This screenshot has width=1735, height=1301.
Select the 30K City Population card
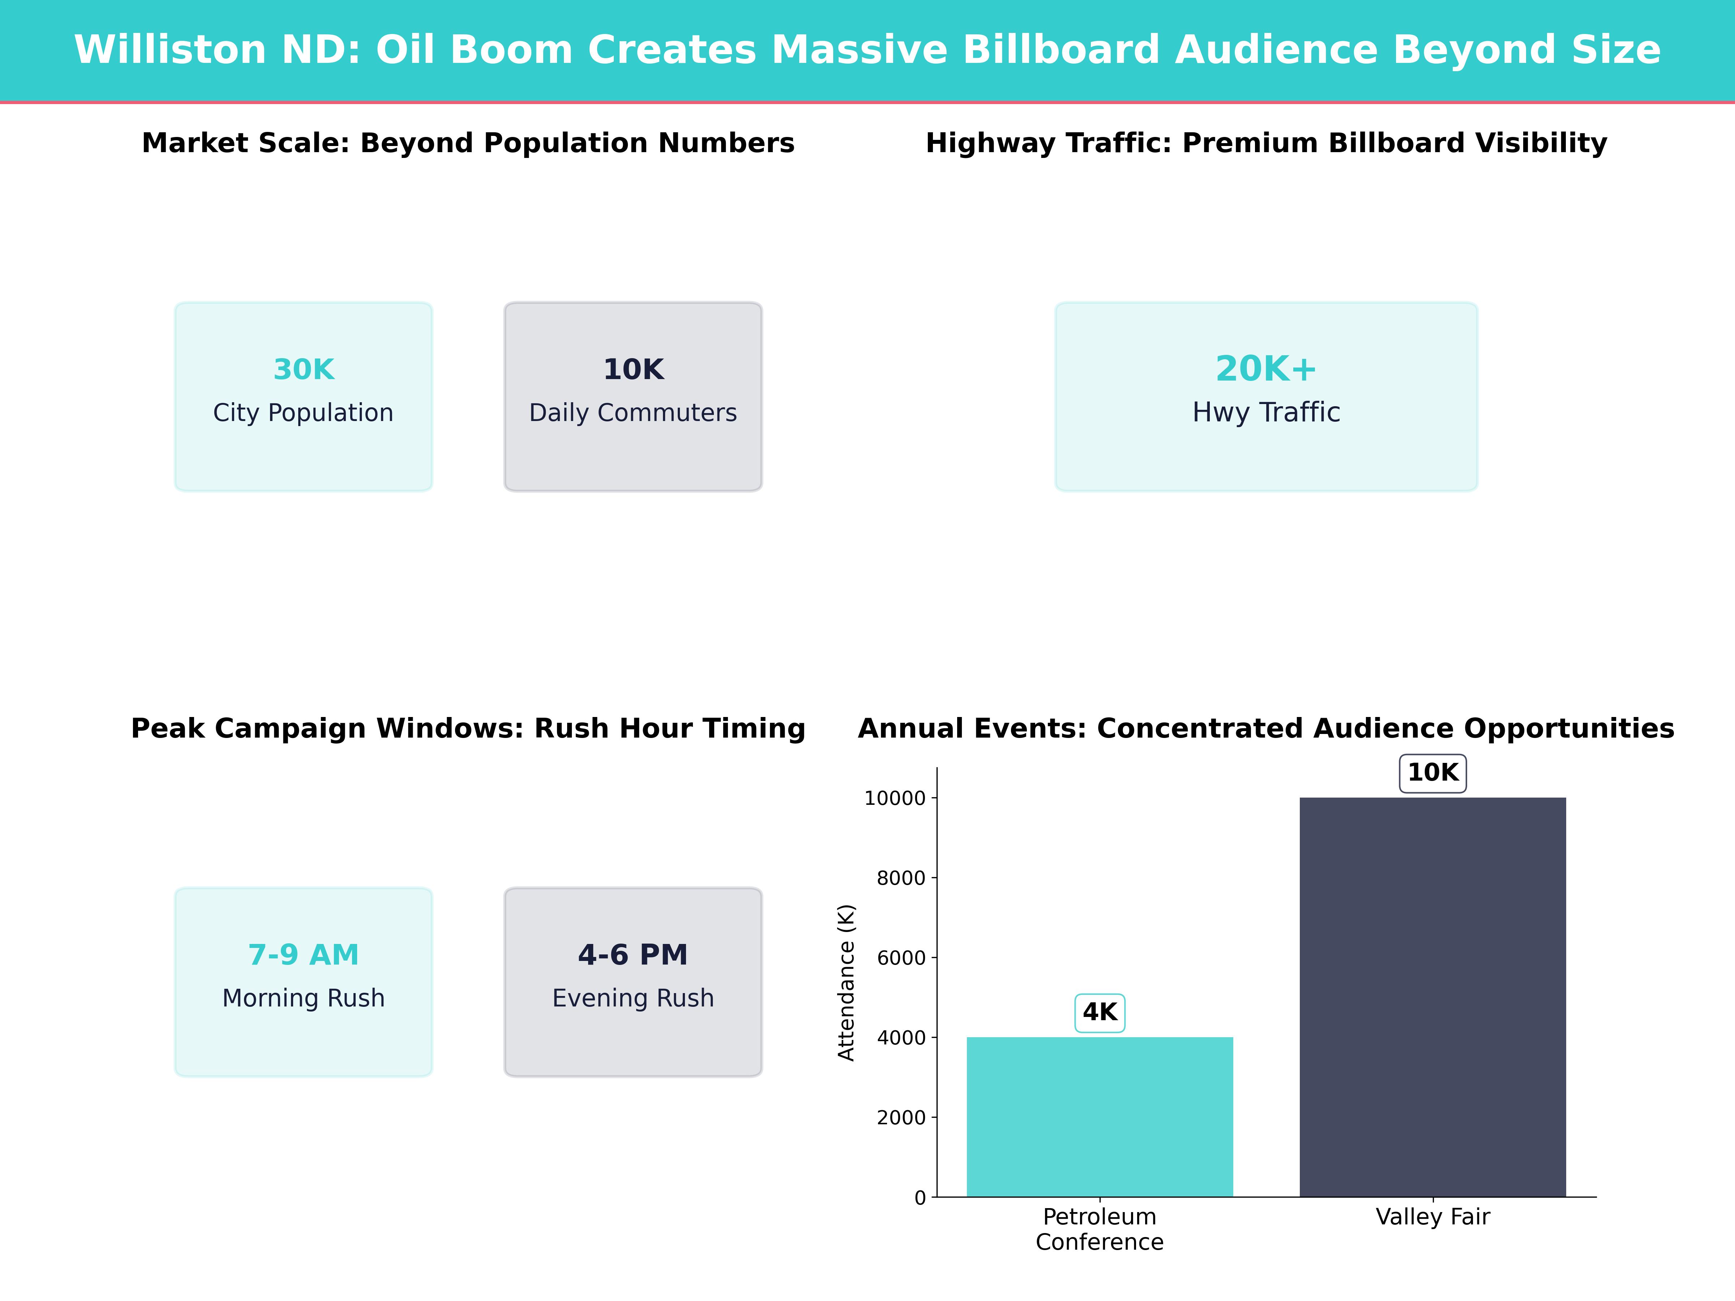pos(304,396)
